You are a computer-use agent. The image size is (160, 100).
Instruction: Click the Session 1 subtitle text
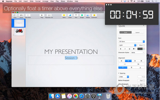point(71,58)
